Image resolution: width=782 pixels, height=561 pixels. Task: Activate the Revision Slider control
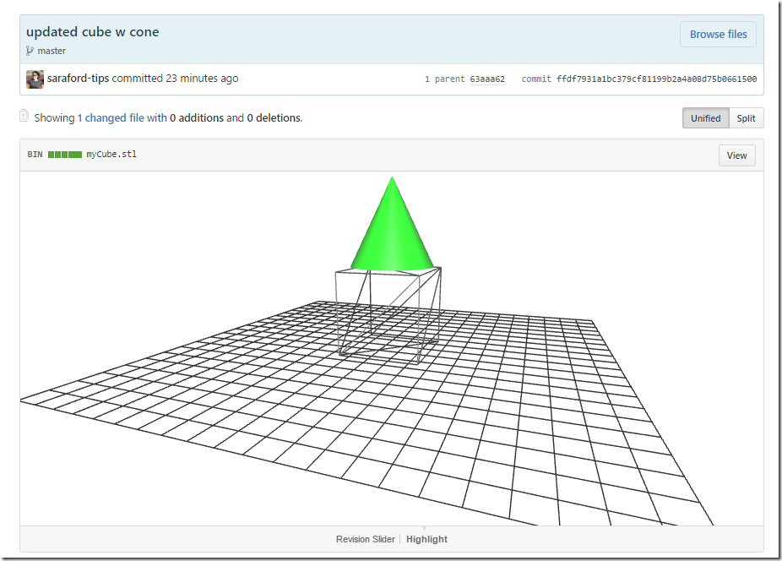coord(366,538)
